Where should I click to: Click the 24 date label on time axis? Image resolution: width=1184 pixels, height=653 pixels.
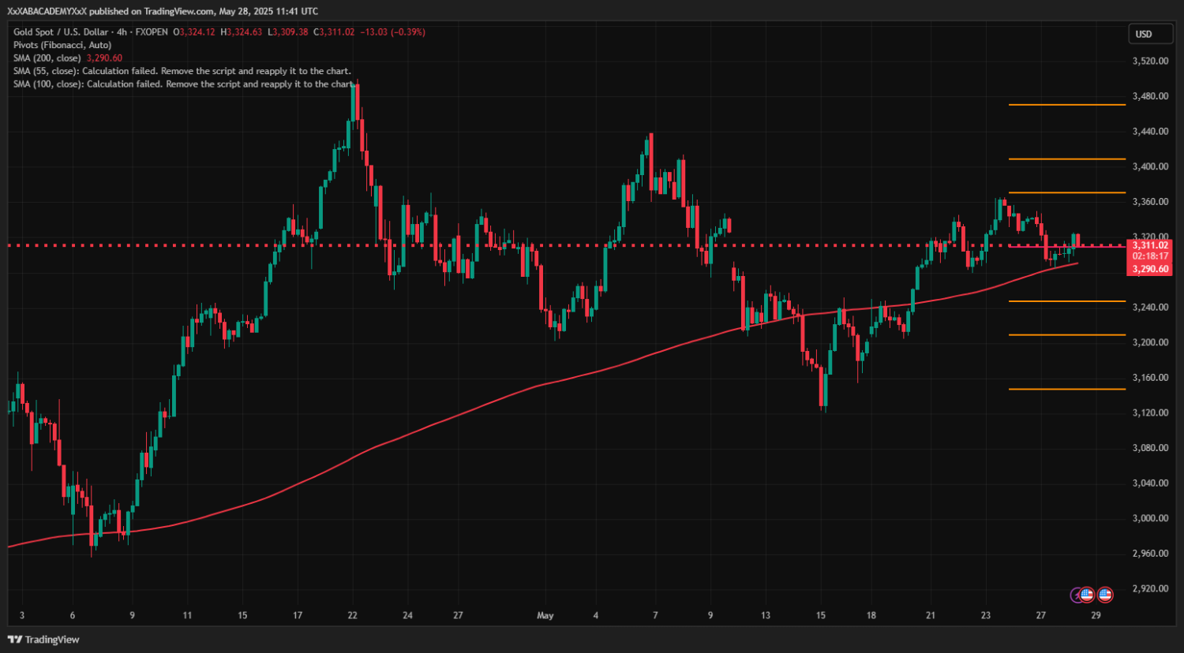[x=407, y=616]
